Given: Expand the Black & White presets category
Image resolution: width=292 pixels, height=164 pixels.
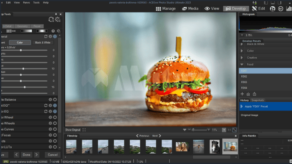Looking at the screenshot, I should click(242, 44).
